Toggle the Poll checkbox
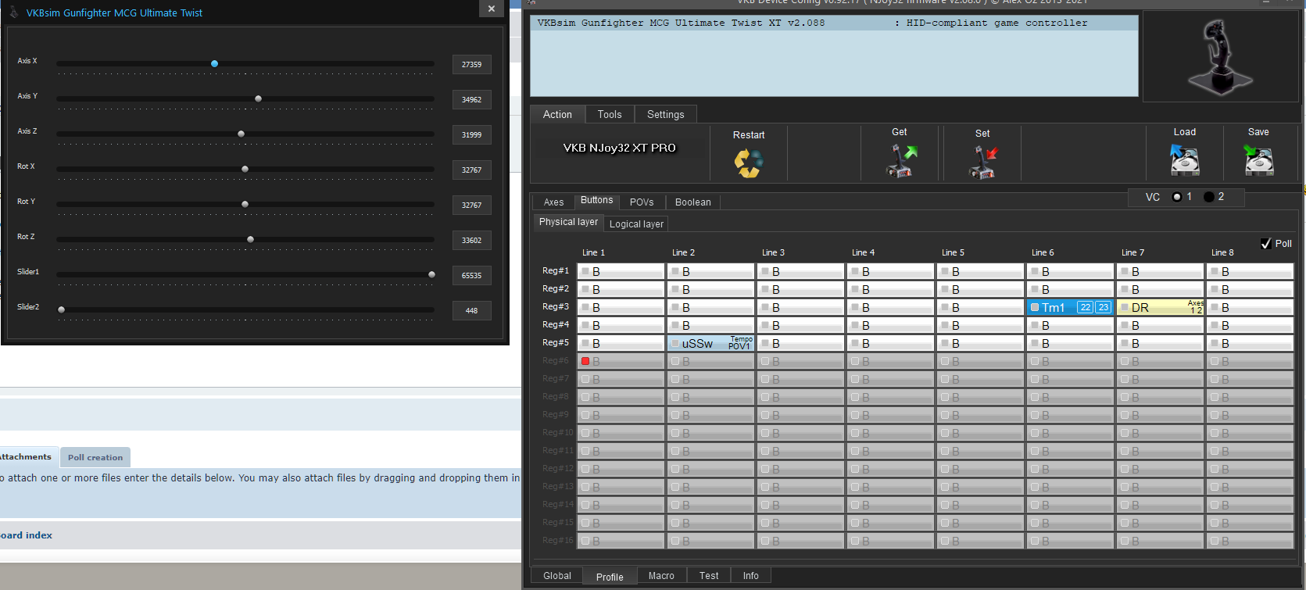 tap(1266, 244)
